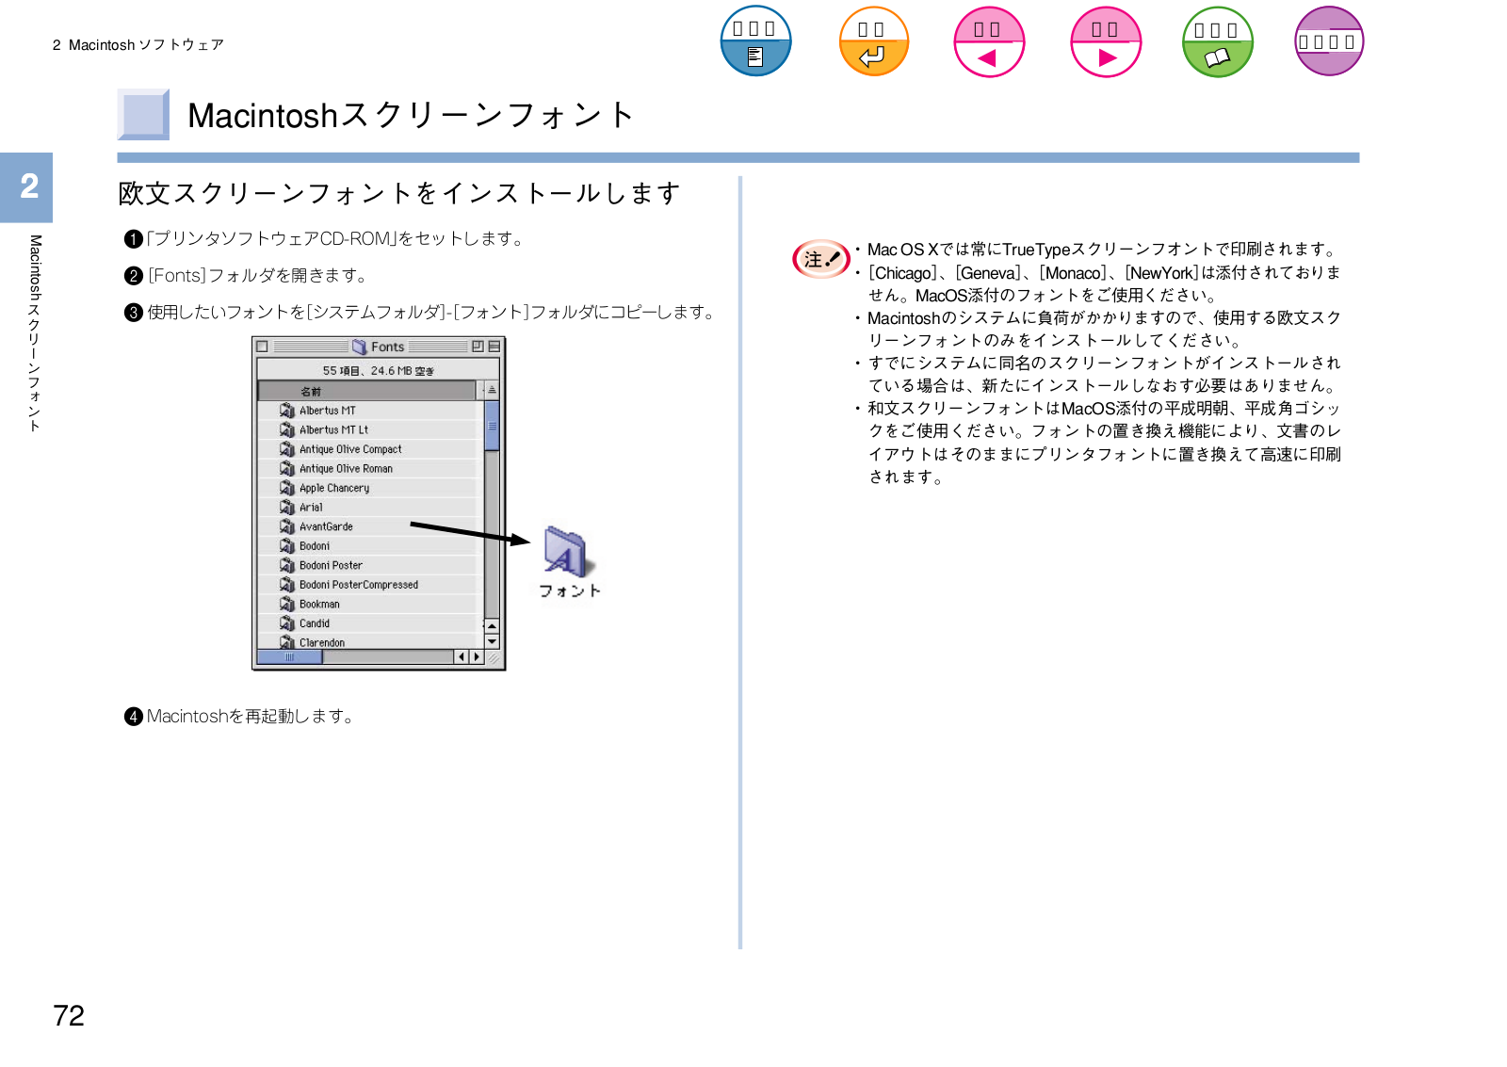
Task: Click the scroll up arrow in Fonts window
Action: (x=492, y=626)
